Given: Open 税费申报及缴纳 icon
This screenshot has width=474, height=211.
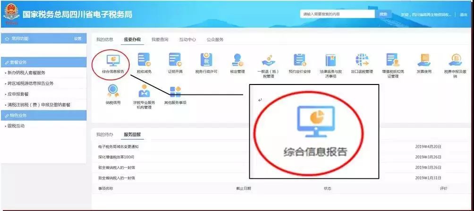Looking at the screenshot, I should [x=455, y=60].
